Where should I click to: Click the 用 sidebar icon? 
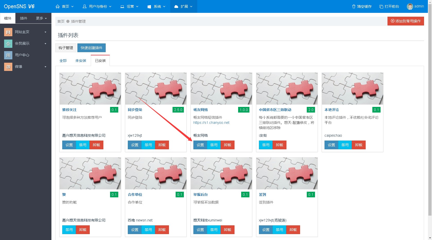[8, 55]
